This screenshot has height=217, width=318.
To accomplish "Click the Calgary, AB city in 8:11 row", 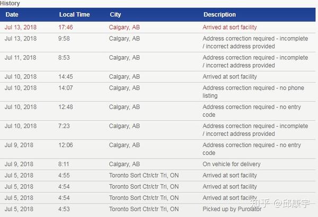I will tap(125, 164).
